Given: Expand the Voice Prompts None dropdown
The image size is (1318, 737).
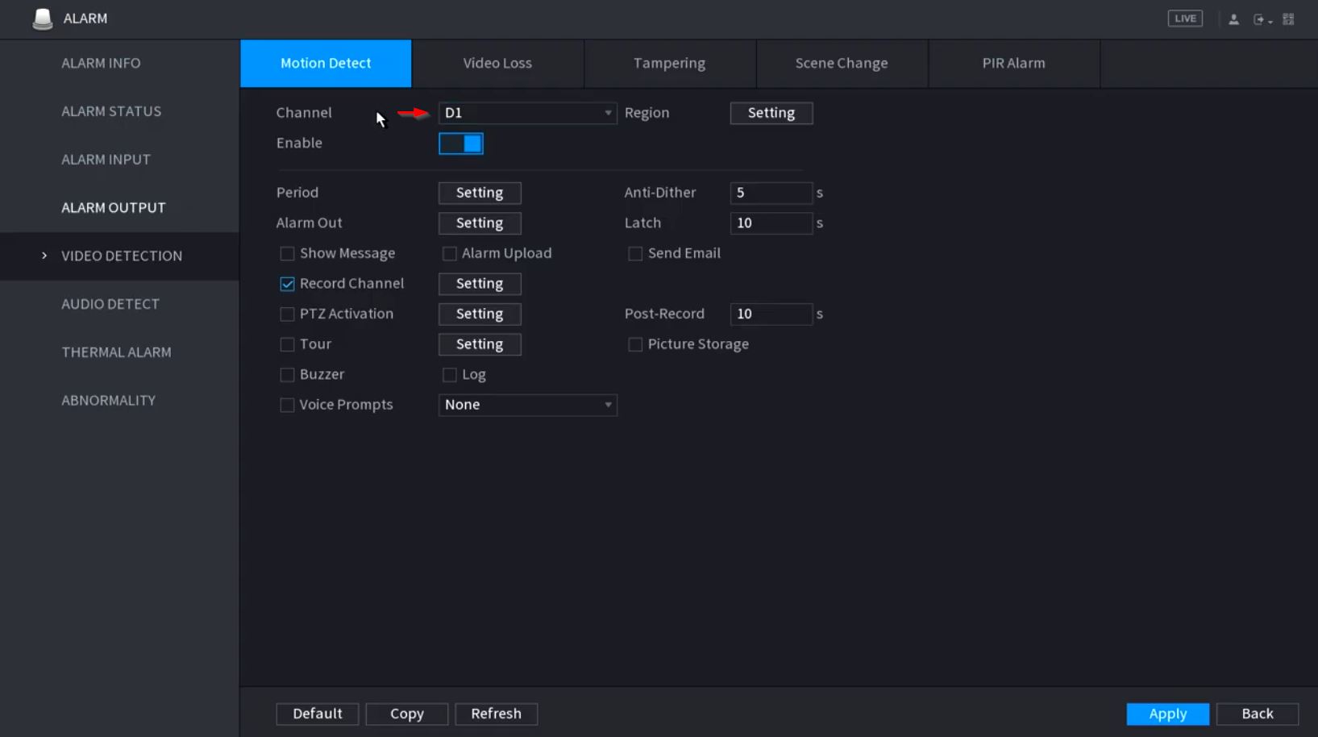Looking at the screenshot, I should (527, 405).
